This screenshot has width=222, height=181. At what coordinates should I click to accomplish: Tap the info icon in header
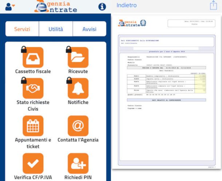tap(102, 7)
